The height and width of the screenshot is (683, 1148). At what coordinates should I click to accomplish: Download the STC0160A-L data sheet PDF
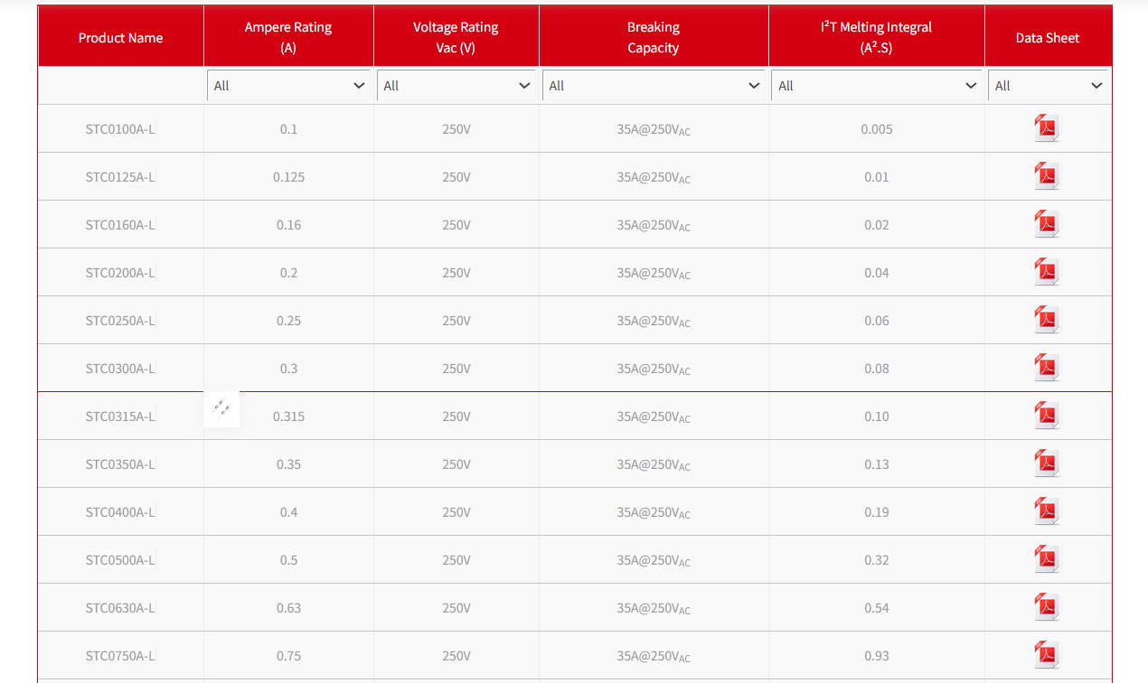[x=1047, y=224]
